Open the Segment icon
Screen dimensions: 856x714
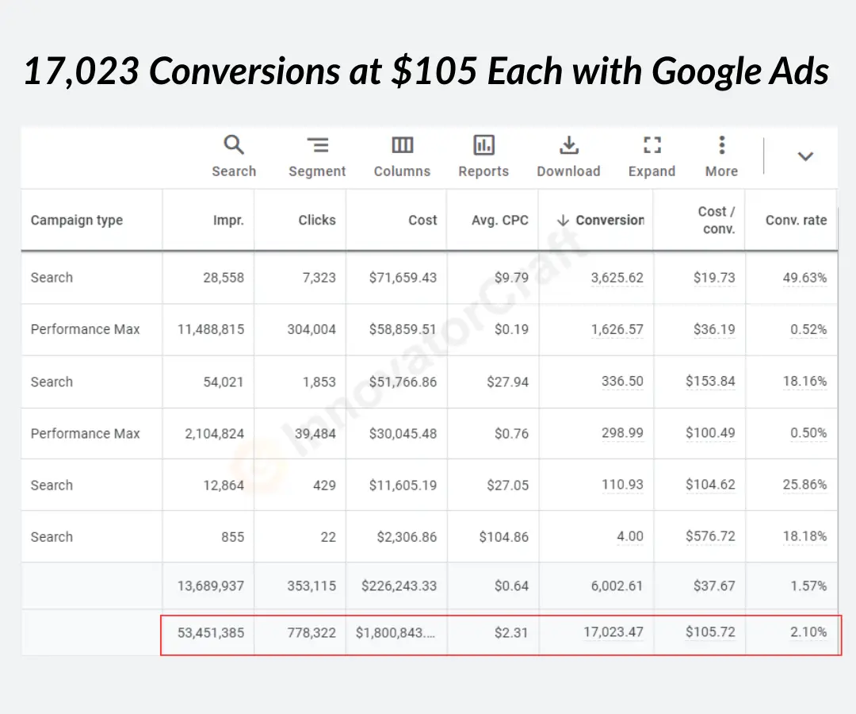coord(317,146)
